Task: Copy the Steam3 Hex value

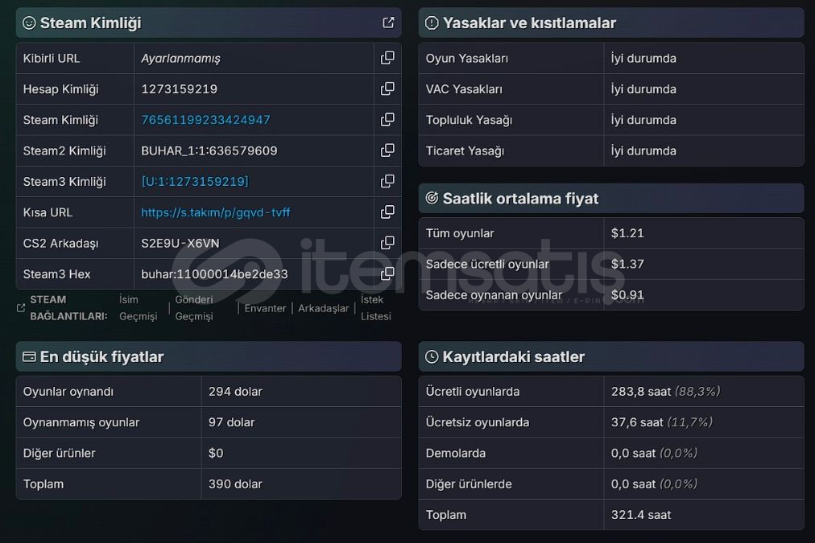Action: tap(387, 274)
